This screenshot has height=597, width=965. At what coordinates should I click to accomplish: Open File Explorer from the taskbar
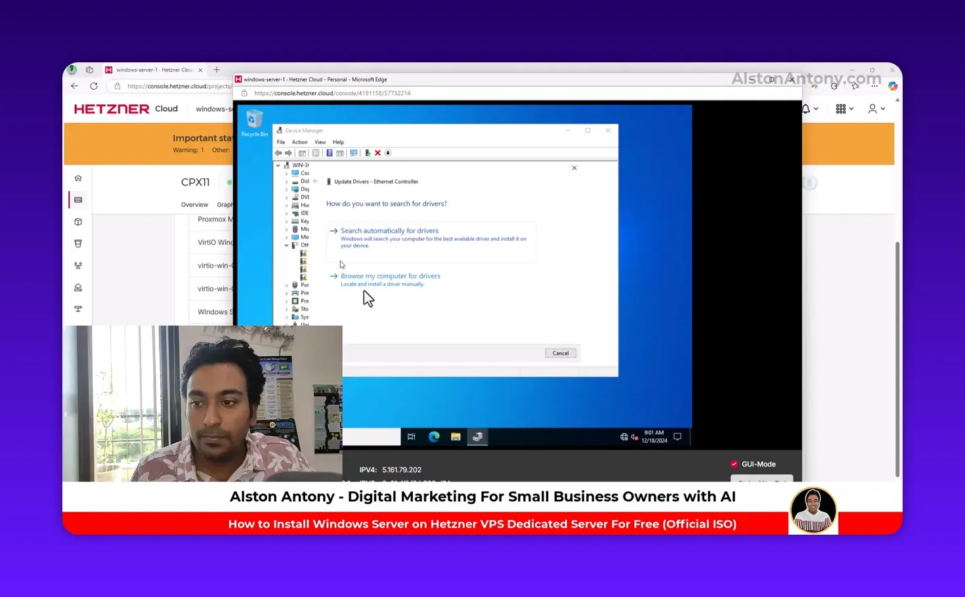click(456, 437)
